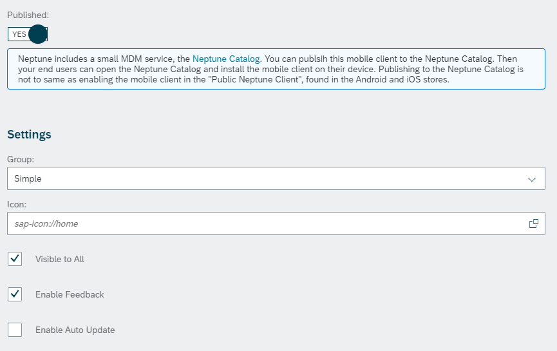Viewport: 557px width, 351px height.
Task: Toggle the Published YES switch
Action: (x=27, y=34)
